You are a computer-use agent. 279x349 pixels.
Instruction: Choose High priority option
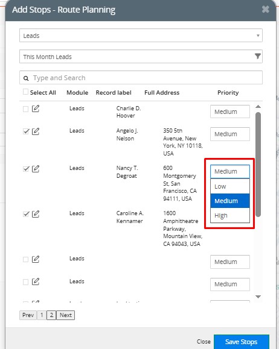click(x=229, y=215)
